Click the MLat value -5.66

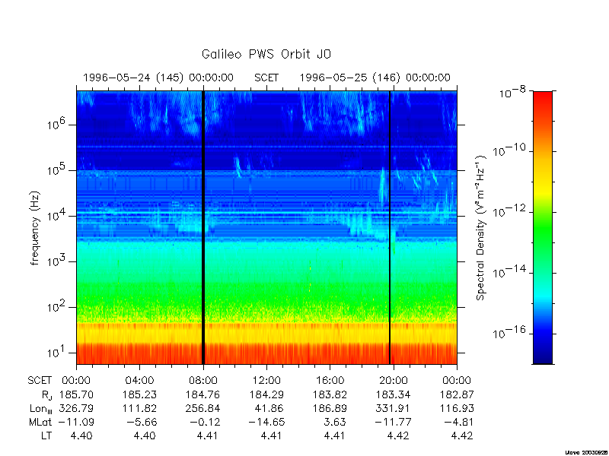point(142,422)
